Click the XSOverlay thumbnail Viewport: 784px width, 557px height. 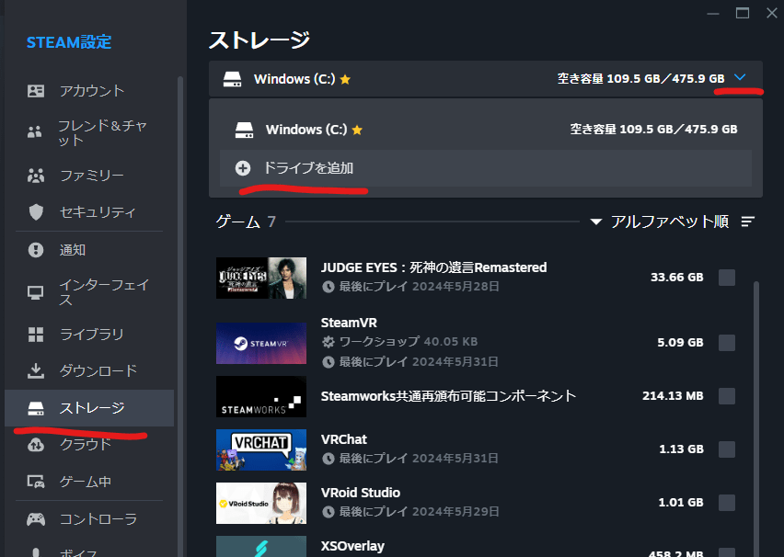click(261, 547)
